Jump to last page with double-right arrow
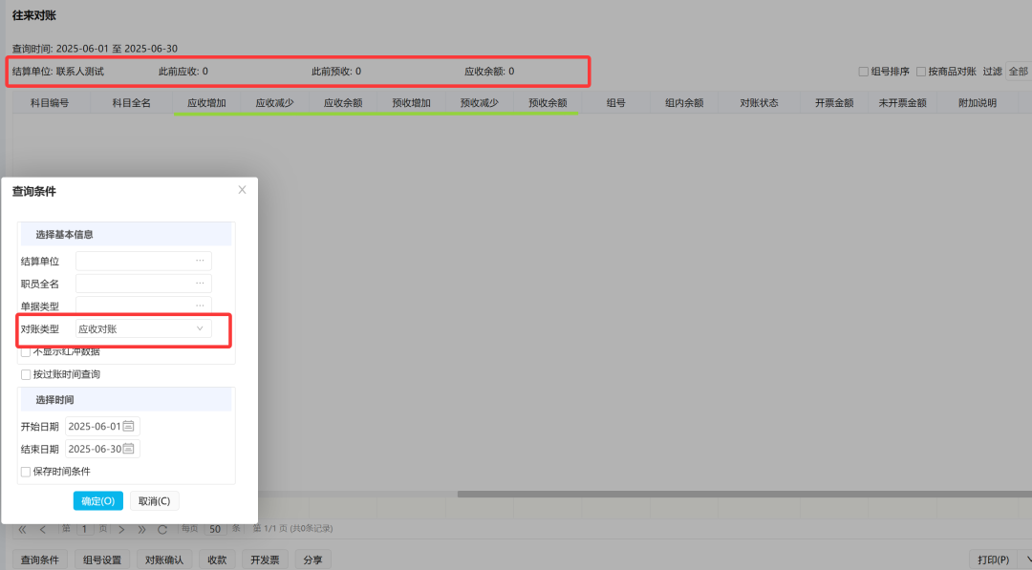 tap(142, 529)
